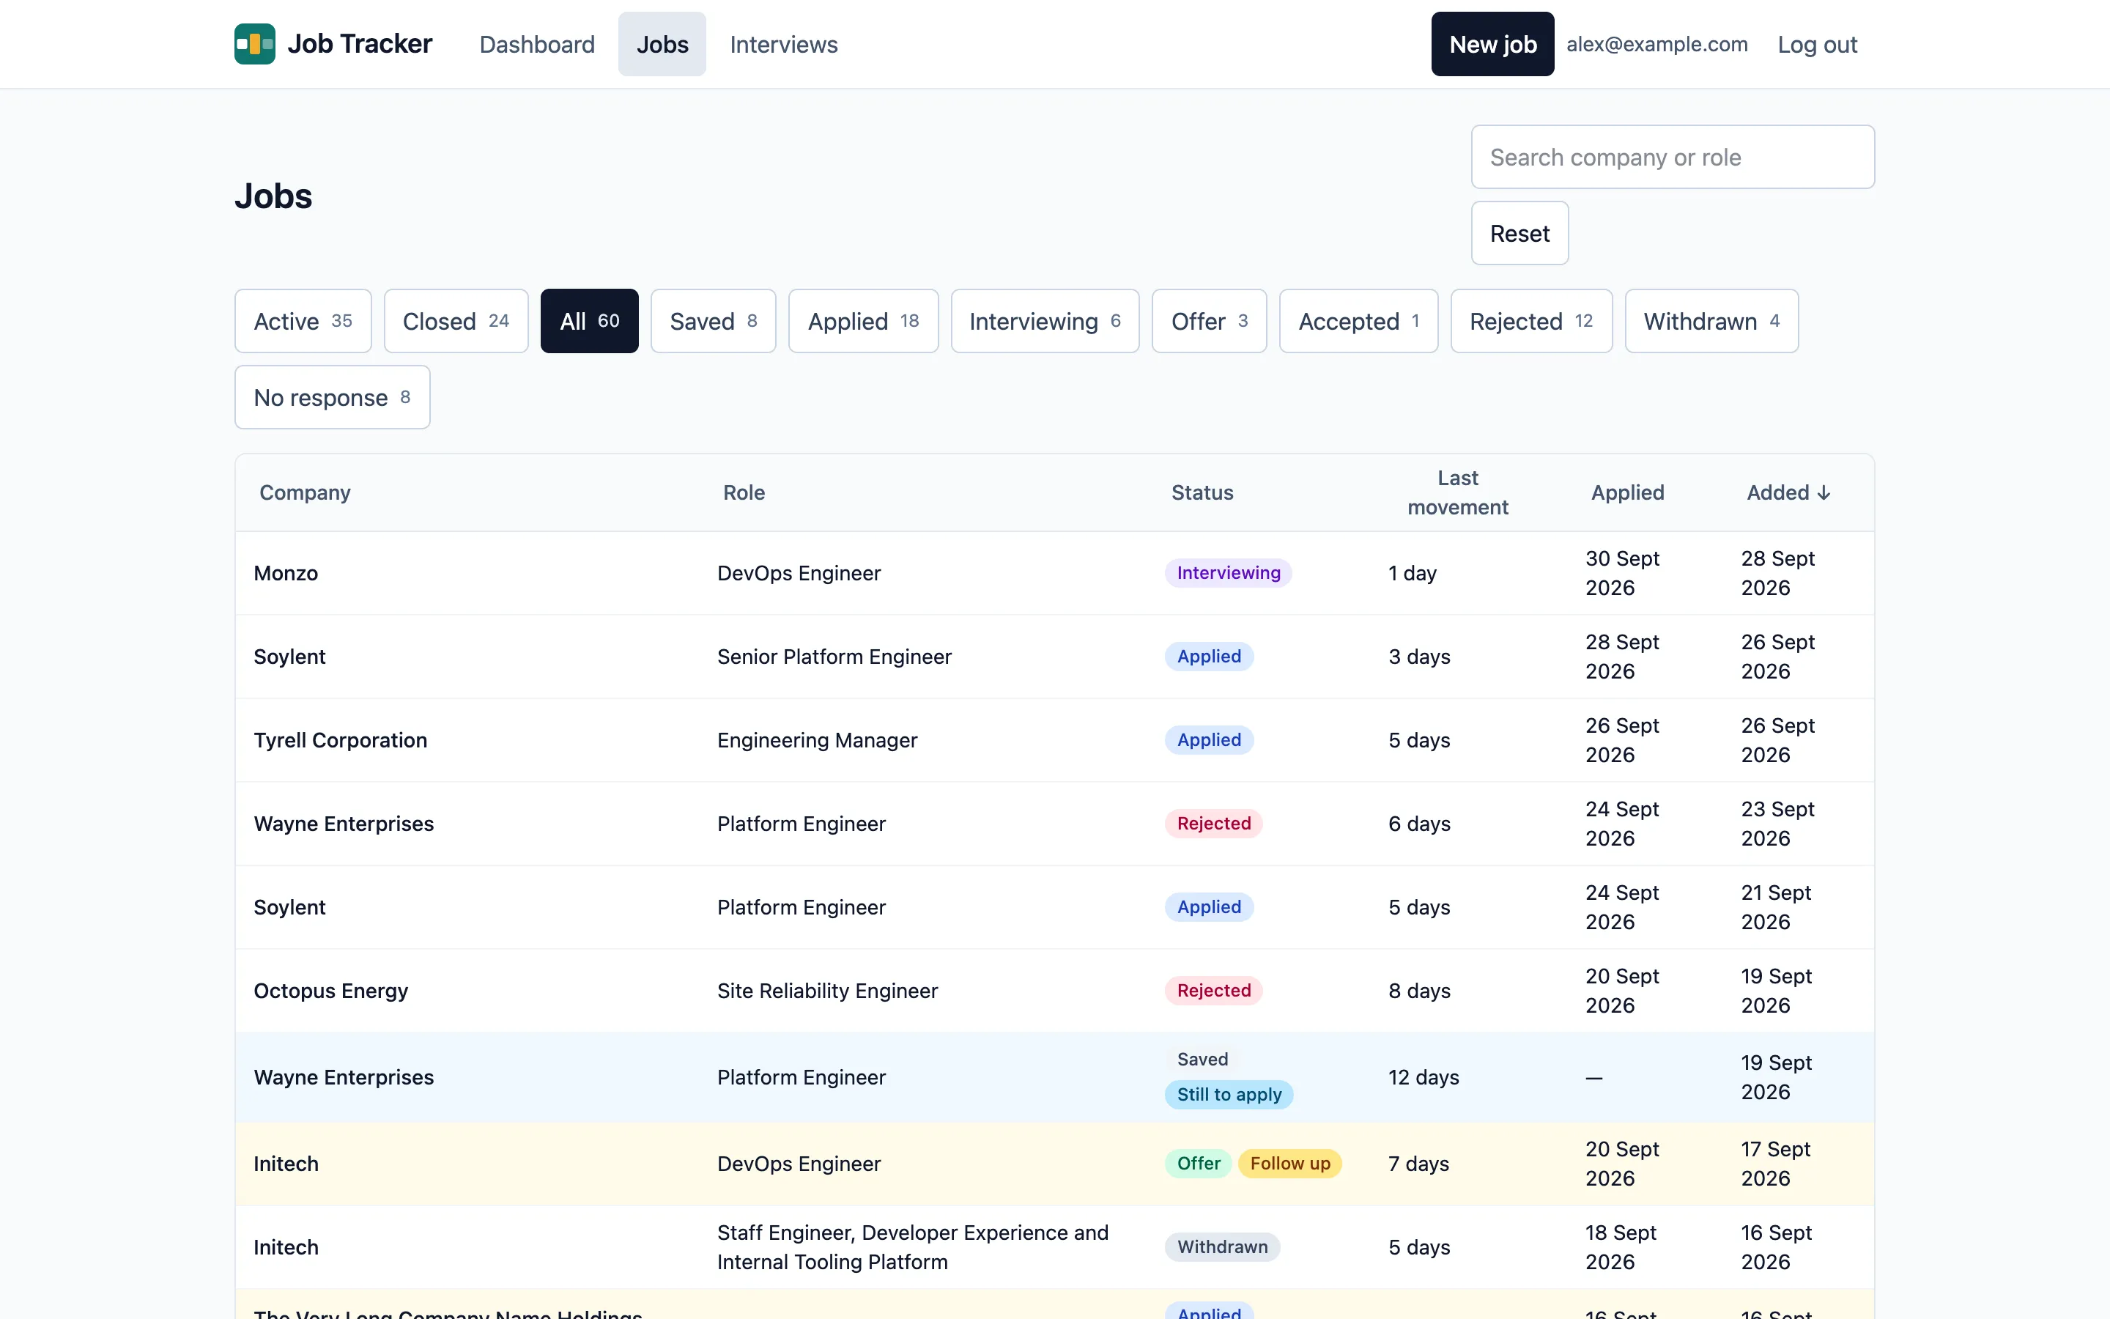Select the All 60 filter
This screenshot has width=2110, height=1319.
point(589,321)
